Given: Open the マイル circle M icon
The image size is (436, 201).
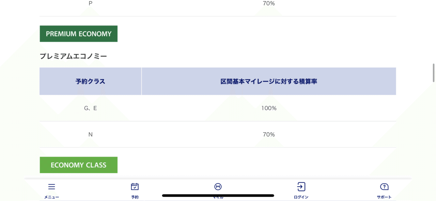Looking at the screenshot, I should point(218,187).
